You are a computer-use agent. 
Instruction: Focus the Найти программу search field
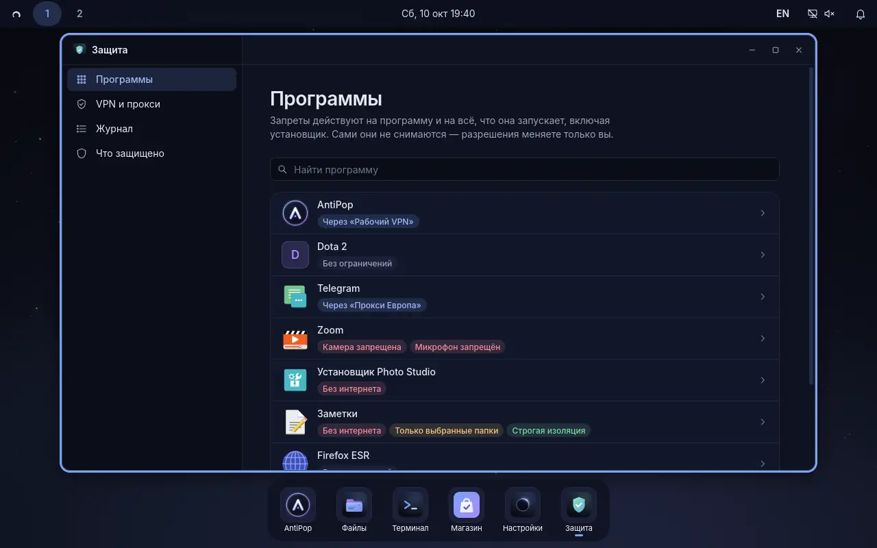point(525,169)
